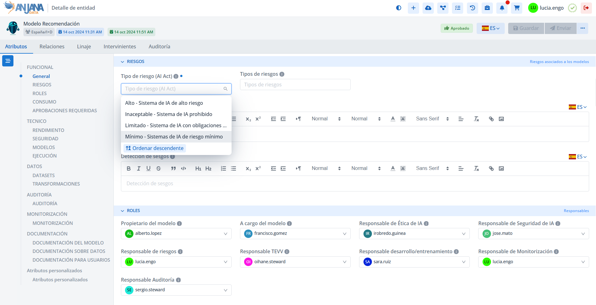Open the shopping cart icon
Viewport: 596px width, 305px height.
(x=517, y=8)
